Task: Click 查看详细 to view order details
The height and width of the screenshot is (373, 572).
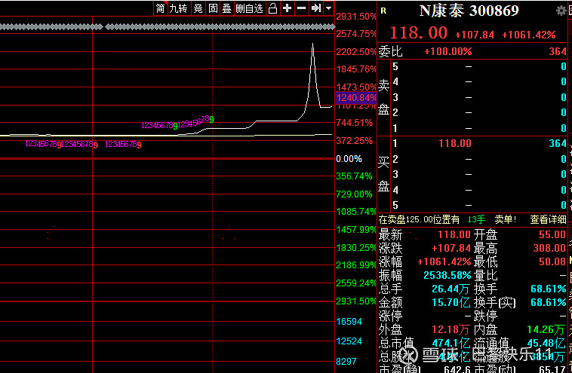Action: point(548,219)
